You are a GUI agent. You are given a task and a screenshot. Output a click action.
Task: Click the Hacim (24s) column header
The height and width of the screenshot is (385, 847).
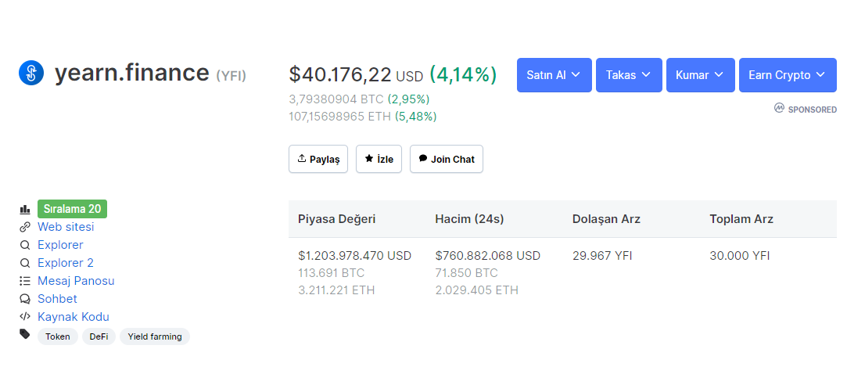click(469, 219)
